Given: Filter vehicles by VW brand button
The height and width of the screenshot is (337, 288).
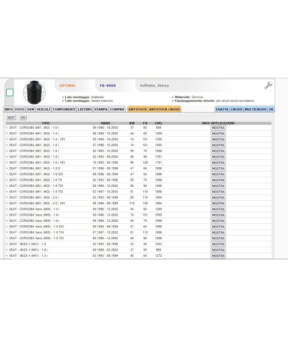Looking at the screenshot, I should 23,117.
